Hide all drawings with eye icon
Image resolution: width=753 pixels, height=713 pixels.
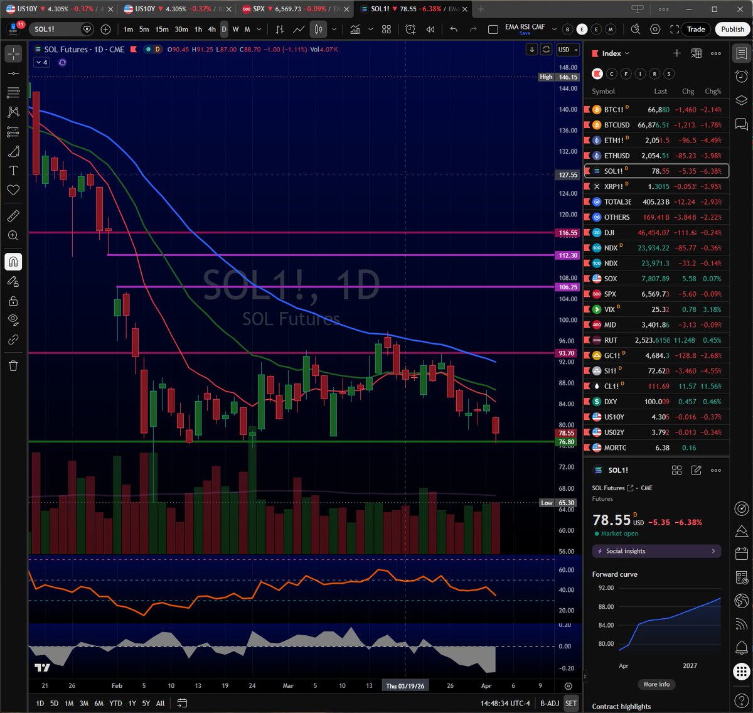click(x=13, y=320)
